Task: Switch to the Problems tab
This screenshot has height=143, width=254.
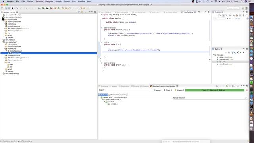Action: (x=103, y=86)
